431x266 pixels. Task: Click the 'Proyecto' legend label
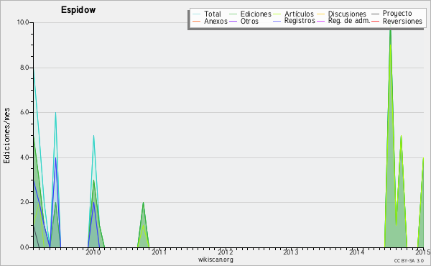click(x=397, y=14)
